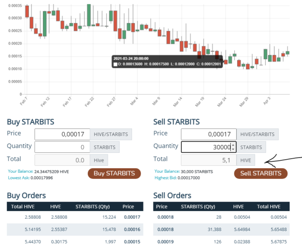Select sell order with quantity 31,388
Screen dimensions: 302x246
(221, 230)
